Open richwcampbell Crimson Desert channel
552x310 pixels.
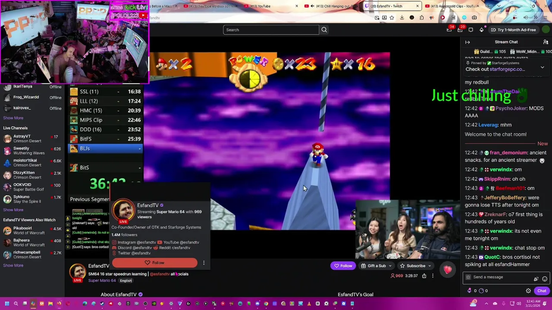click(32, 254)
